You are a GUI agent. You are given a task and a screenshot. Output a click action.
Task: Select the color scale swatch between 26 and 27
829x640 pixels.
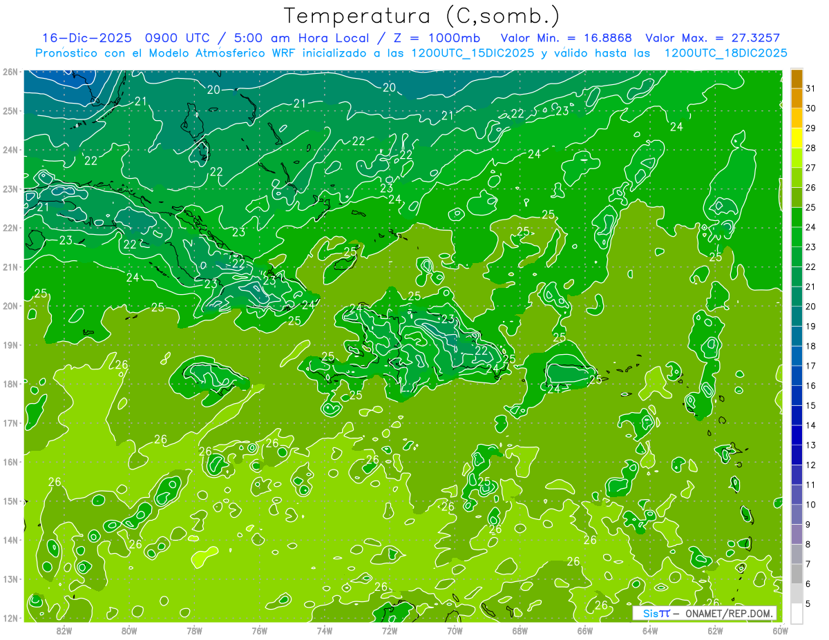(x=797, y=177)
